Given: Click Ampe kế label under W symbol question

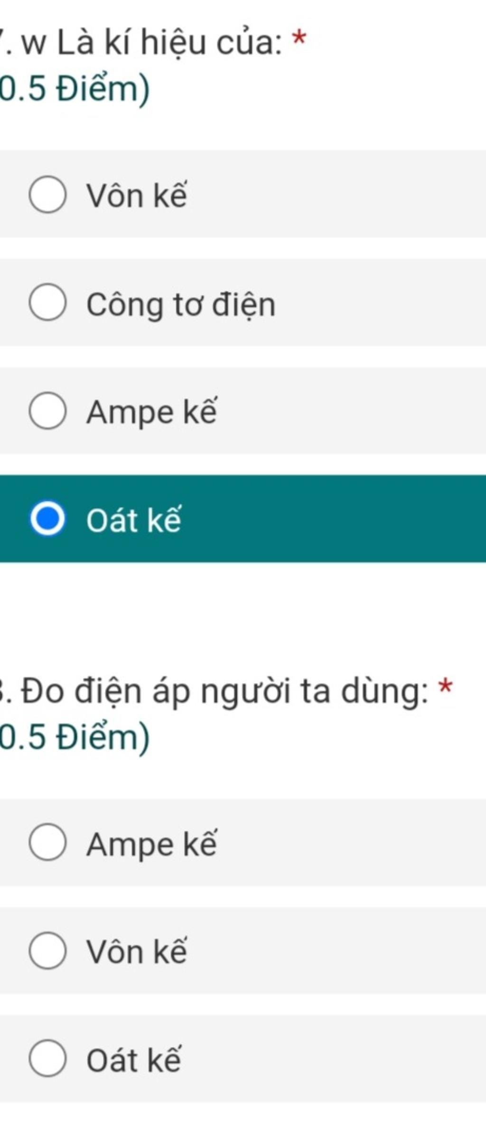Looking at the screenshot, I should coord(152,412).
